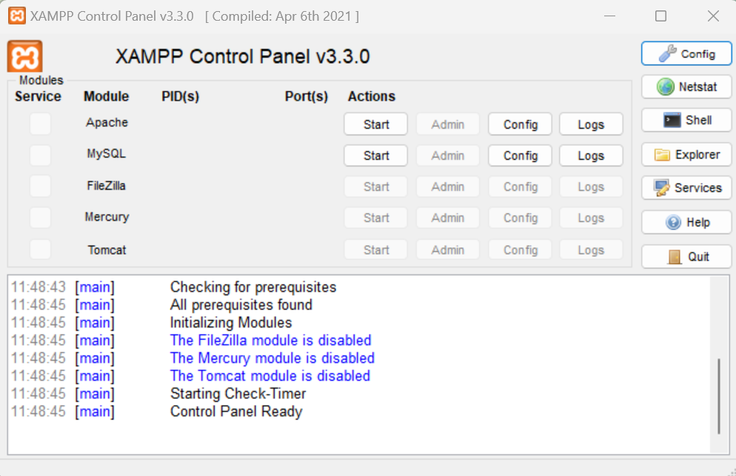Start the Apache module
Image resolution: width=736 pixels, height=476 pixels.
click(x=375, y=124)
